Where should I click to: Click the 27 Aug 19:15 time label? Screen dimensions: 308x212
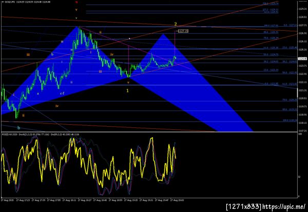131,200
